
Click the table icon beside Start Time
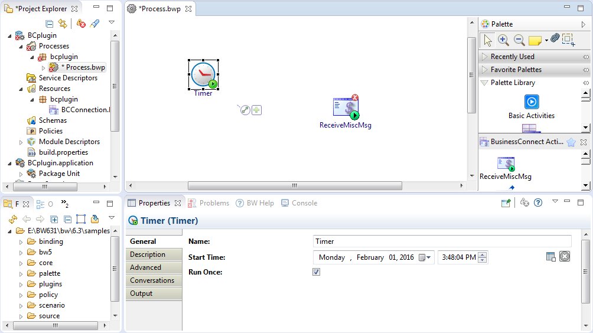pyautogui.click(x=551, y=257)
